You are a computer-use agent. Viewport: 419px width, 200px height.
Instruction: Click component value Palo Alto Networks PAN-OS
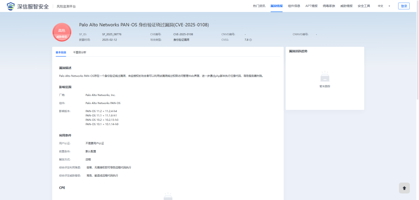click(103, 103)
